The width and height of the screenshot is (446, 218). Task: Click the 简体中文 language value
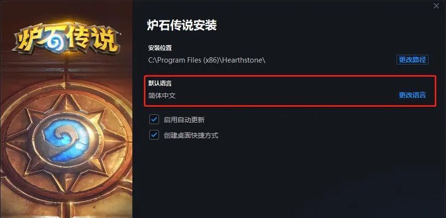click(x=162, y=95)
